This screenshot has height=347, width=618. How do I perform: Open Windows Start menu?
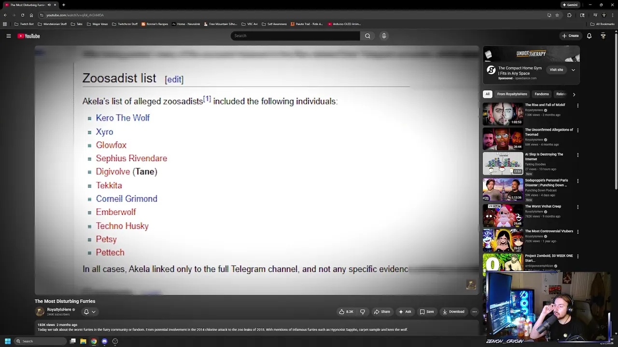coord(8,341)
